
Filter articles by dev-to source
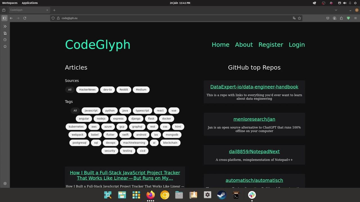point(107,90)
